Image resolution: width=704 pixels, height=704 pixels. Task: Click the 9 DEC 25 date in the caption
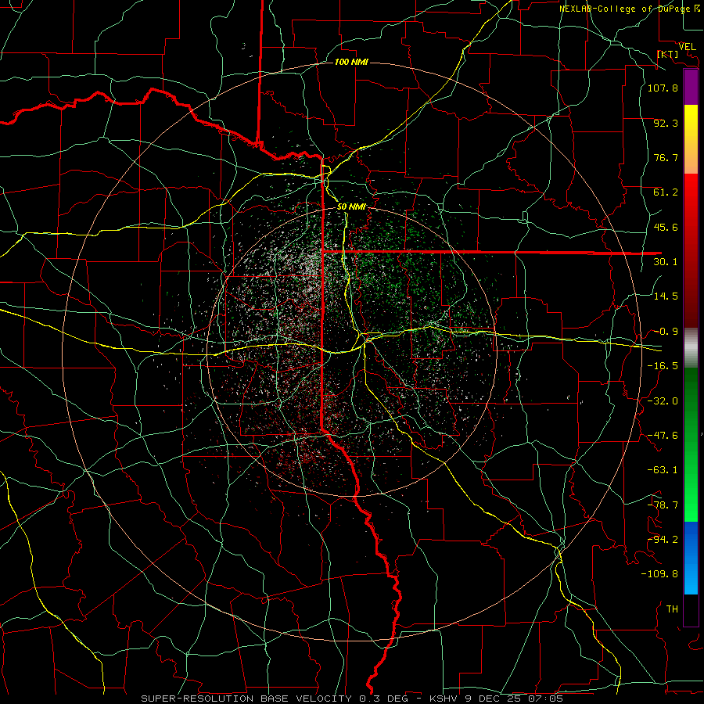493,699
